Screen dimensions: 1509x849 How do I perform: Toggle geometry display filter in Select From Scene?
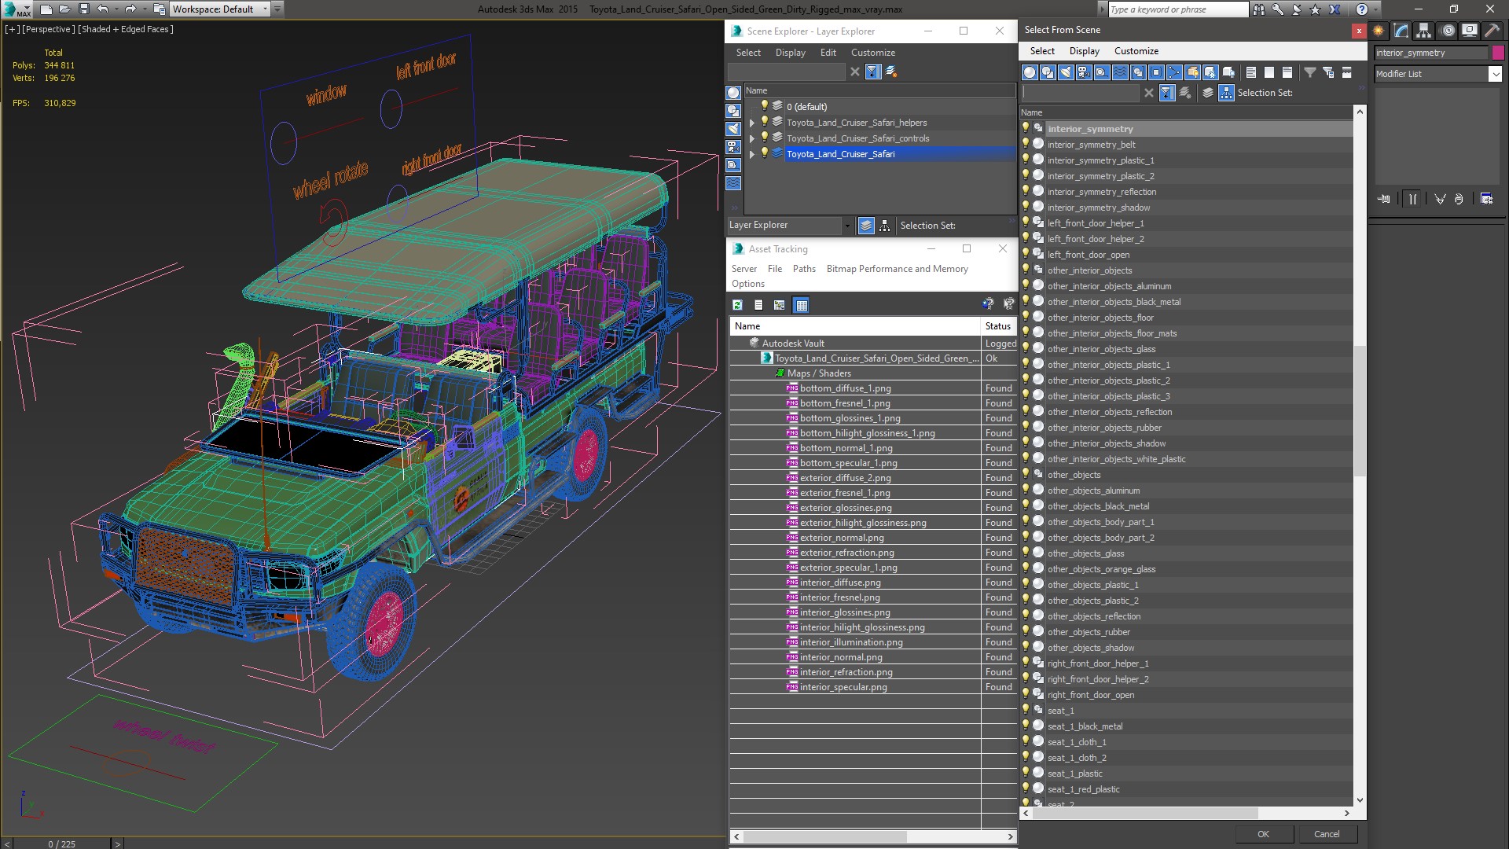tap(1030, 72)
